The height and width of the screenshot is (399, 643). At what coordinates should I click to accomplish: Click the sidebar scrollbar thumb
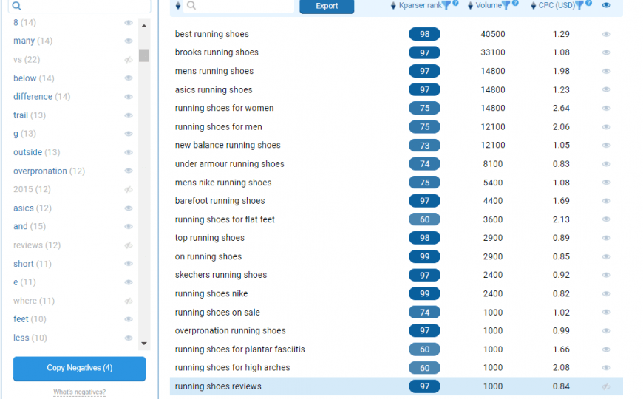pyautogui.click(x=144, y=55)
